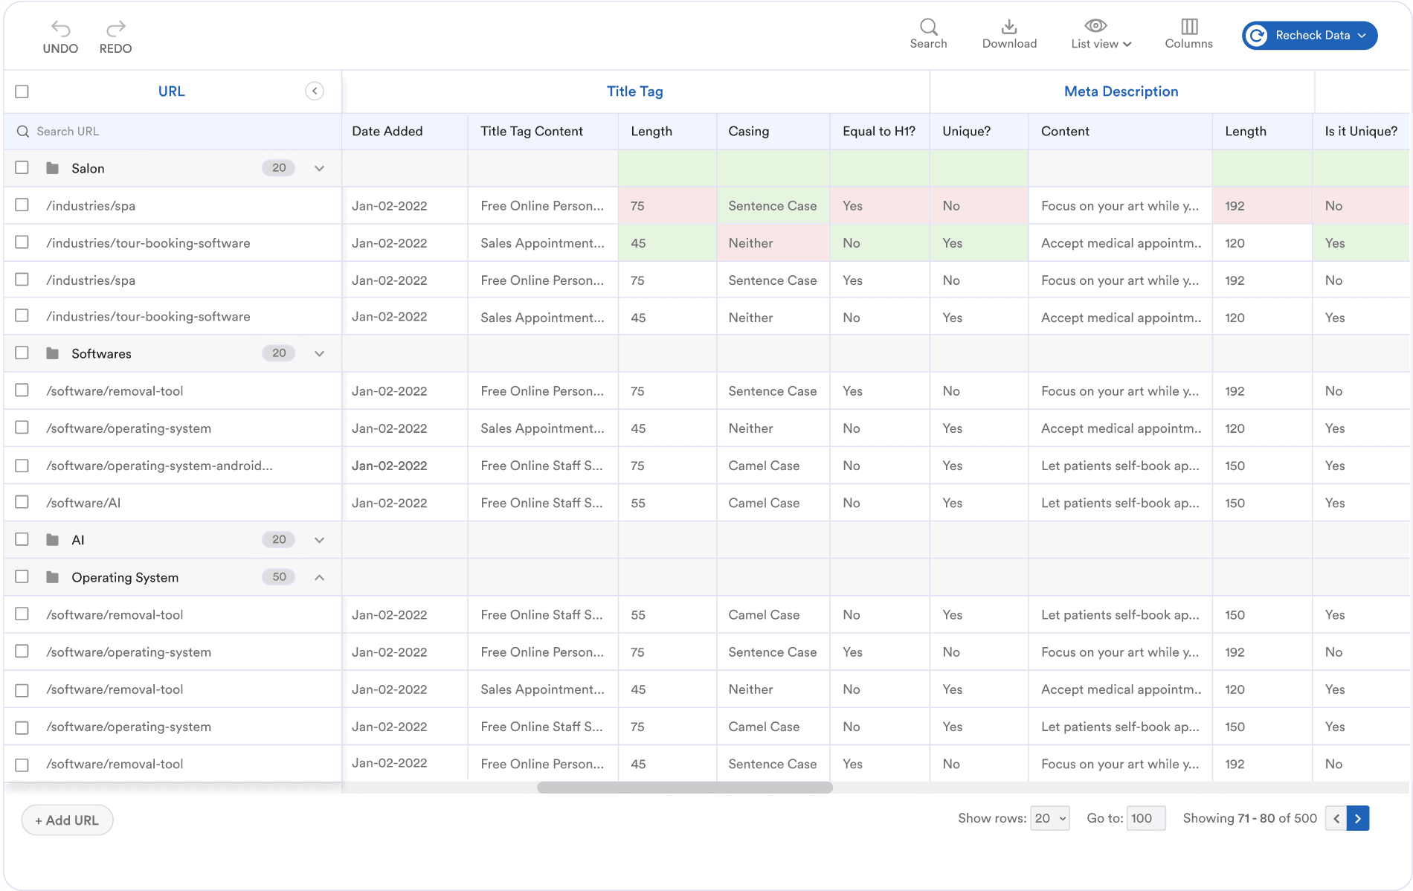The width and height of the screenshot is (1413, 891).
Task: Sort by Equal to H1? column header
Action: (879, 132)
